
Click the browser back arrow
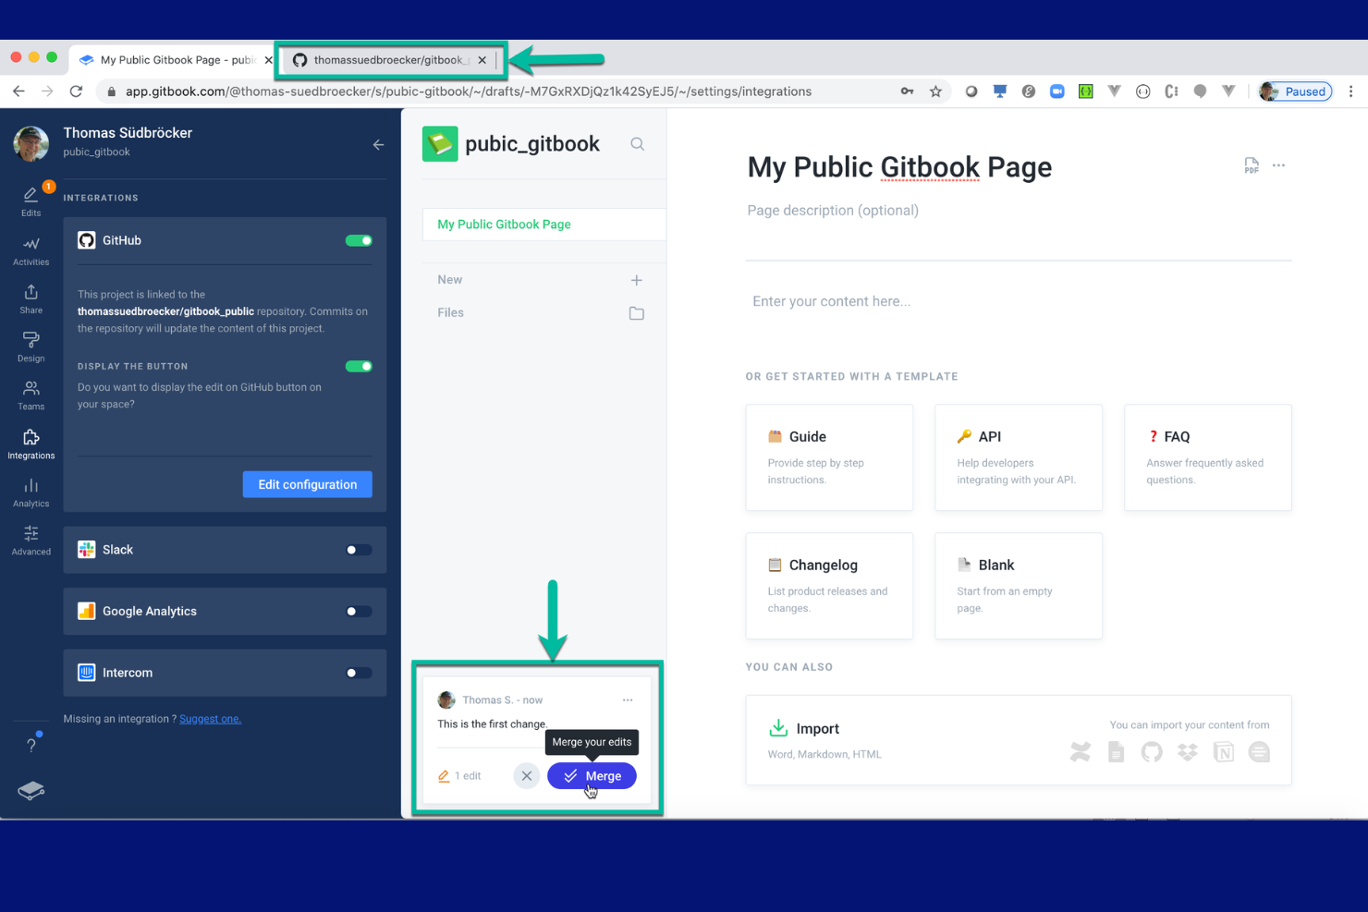(x=18, y=91)
